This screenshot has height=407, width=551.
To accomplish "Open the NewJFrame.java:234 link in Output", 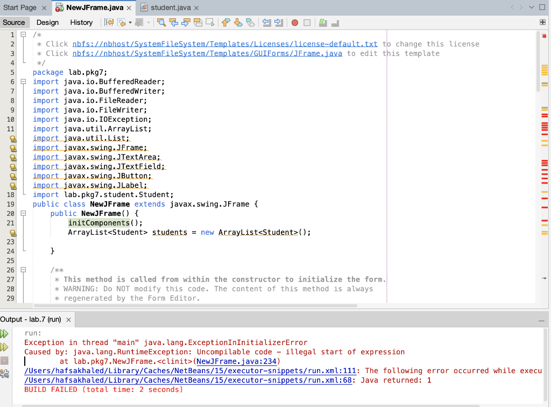I will click(236, 361).
